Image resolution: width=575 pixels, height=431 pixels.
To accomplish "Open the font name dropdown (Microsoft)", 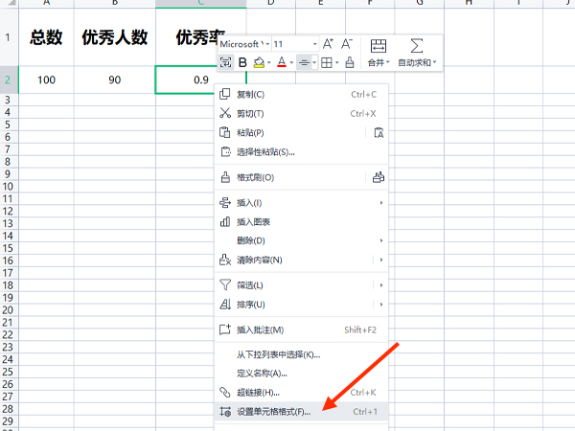I will [x=243, y=44].
